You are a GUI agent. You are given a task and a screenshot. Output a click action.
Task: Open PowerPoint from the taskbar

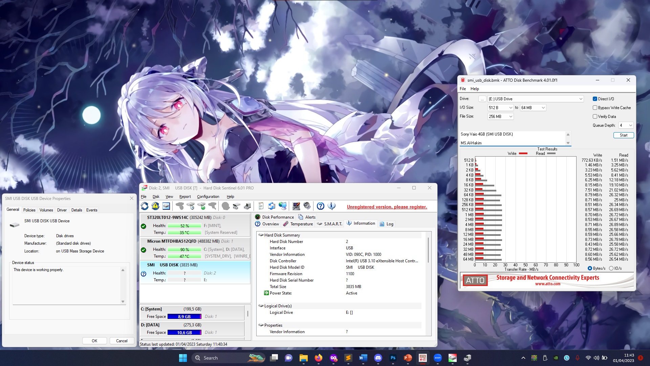click(x=408, y=358)
